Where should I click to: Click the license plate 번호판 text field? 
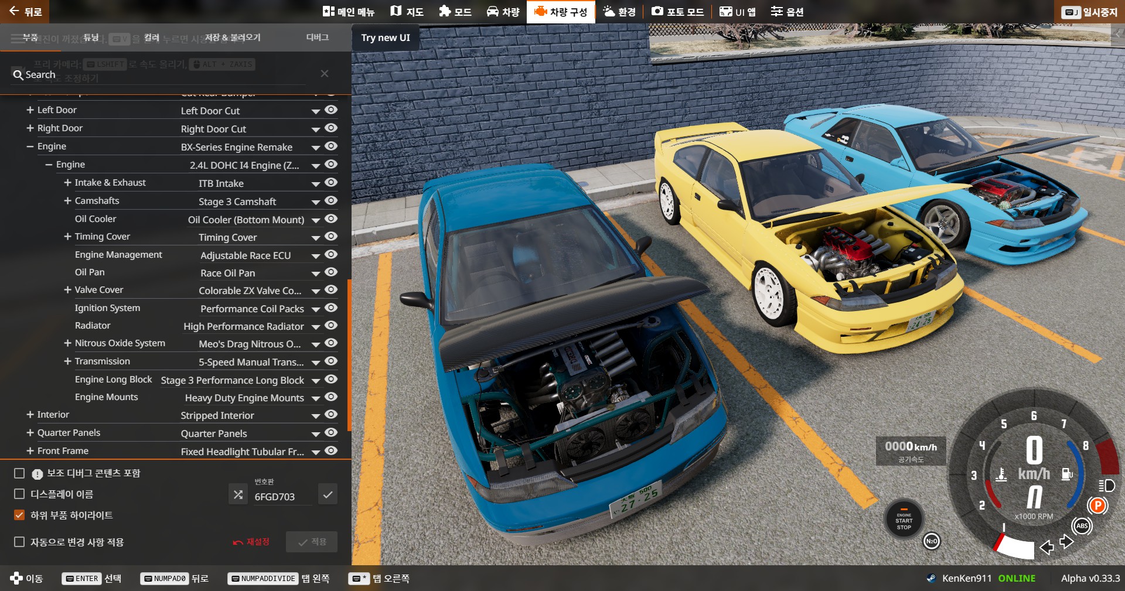click(282, 497)
